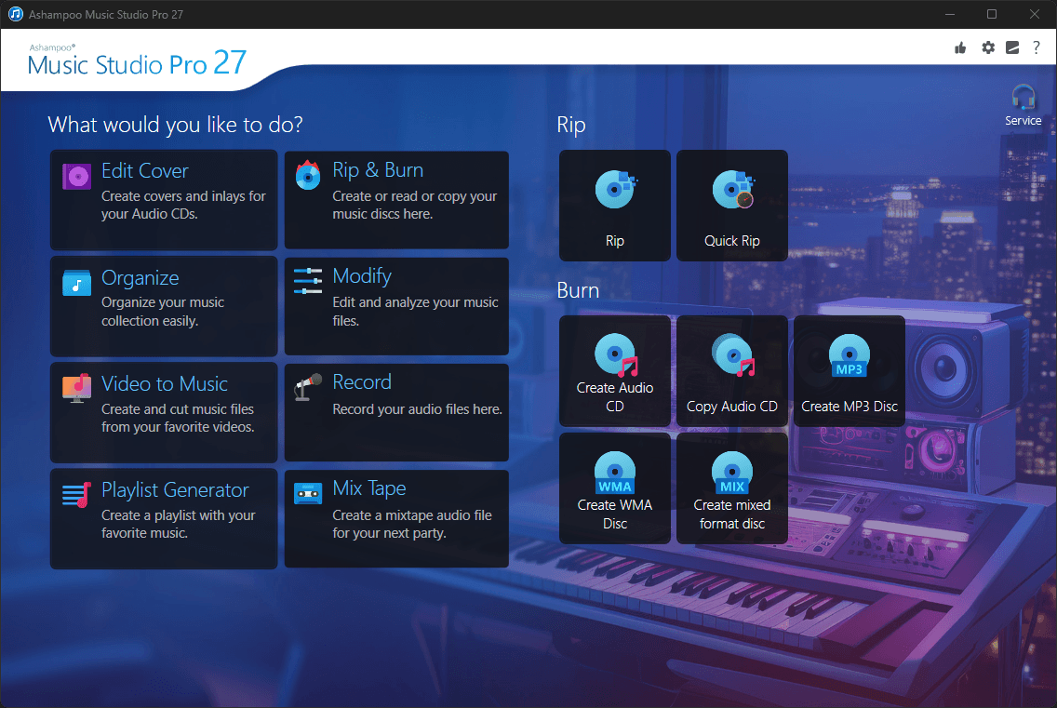Click 'Create a playlist with your favorite' text
Viewport: 1057px width, 708px height.
tap(178, 524)
